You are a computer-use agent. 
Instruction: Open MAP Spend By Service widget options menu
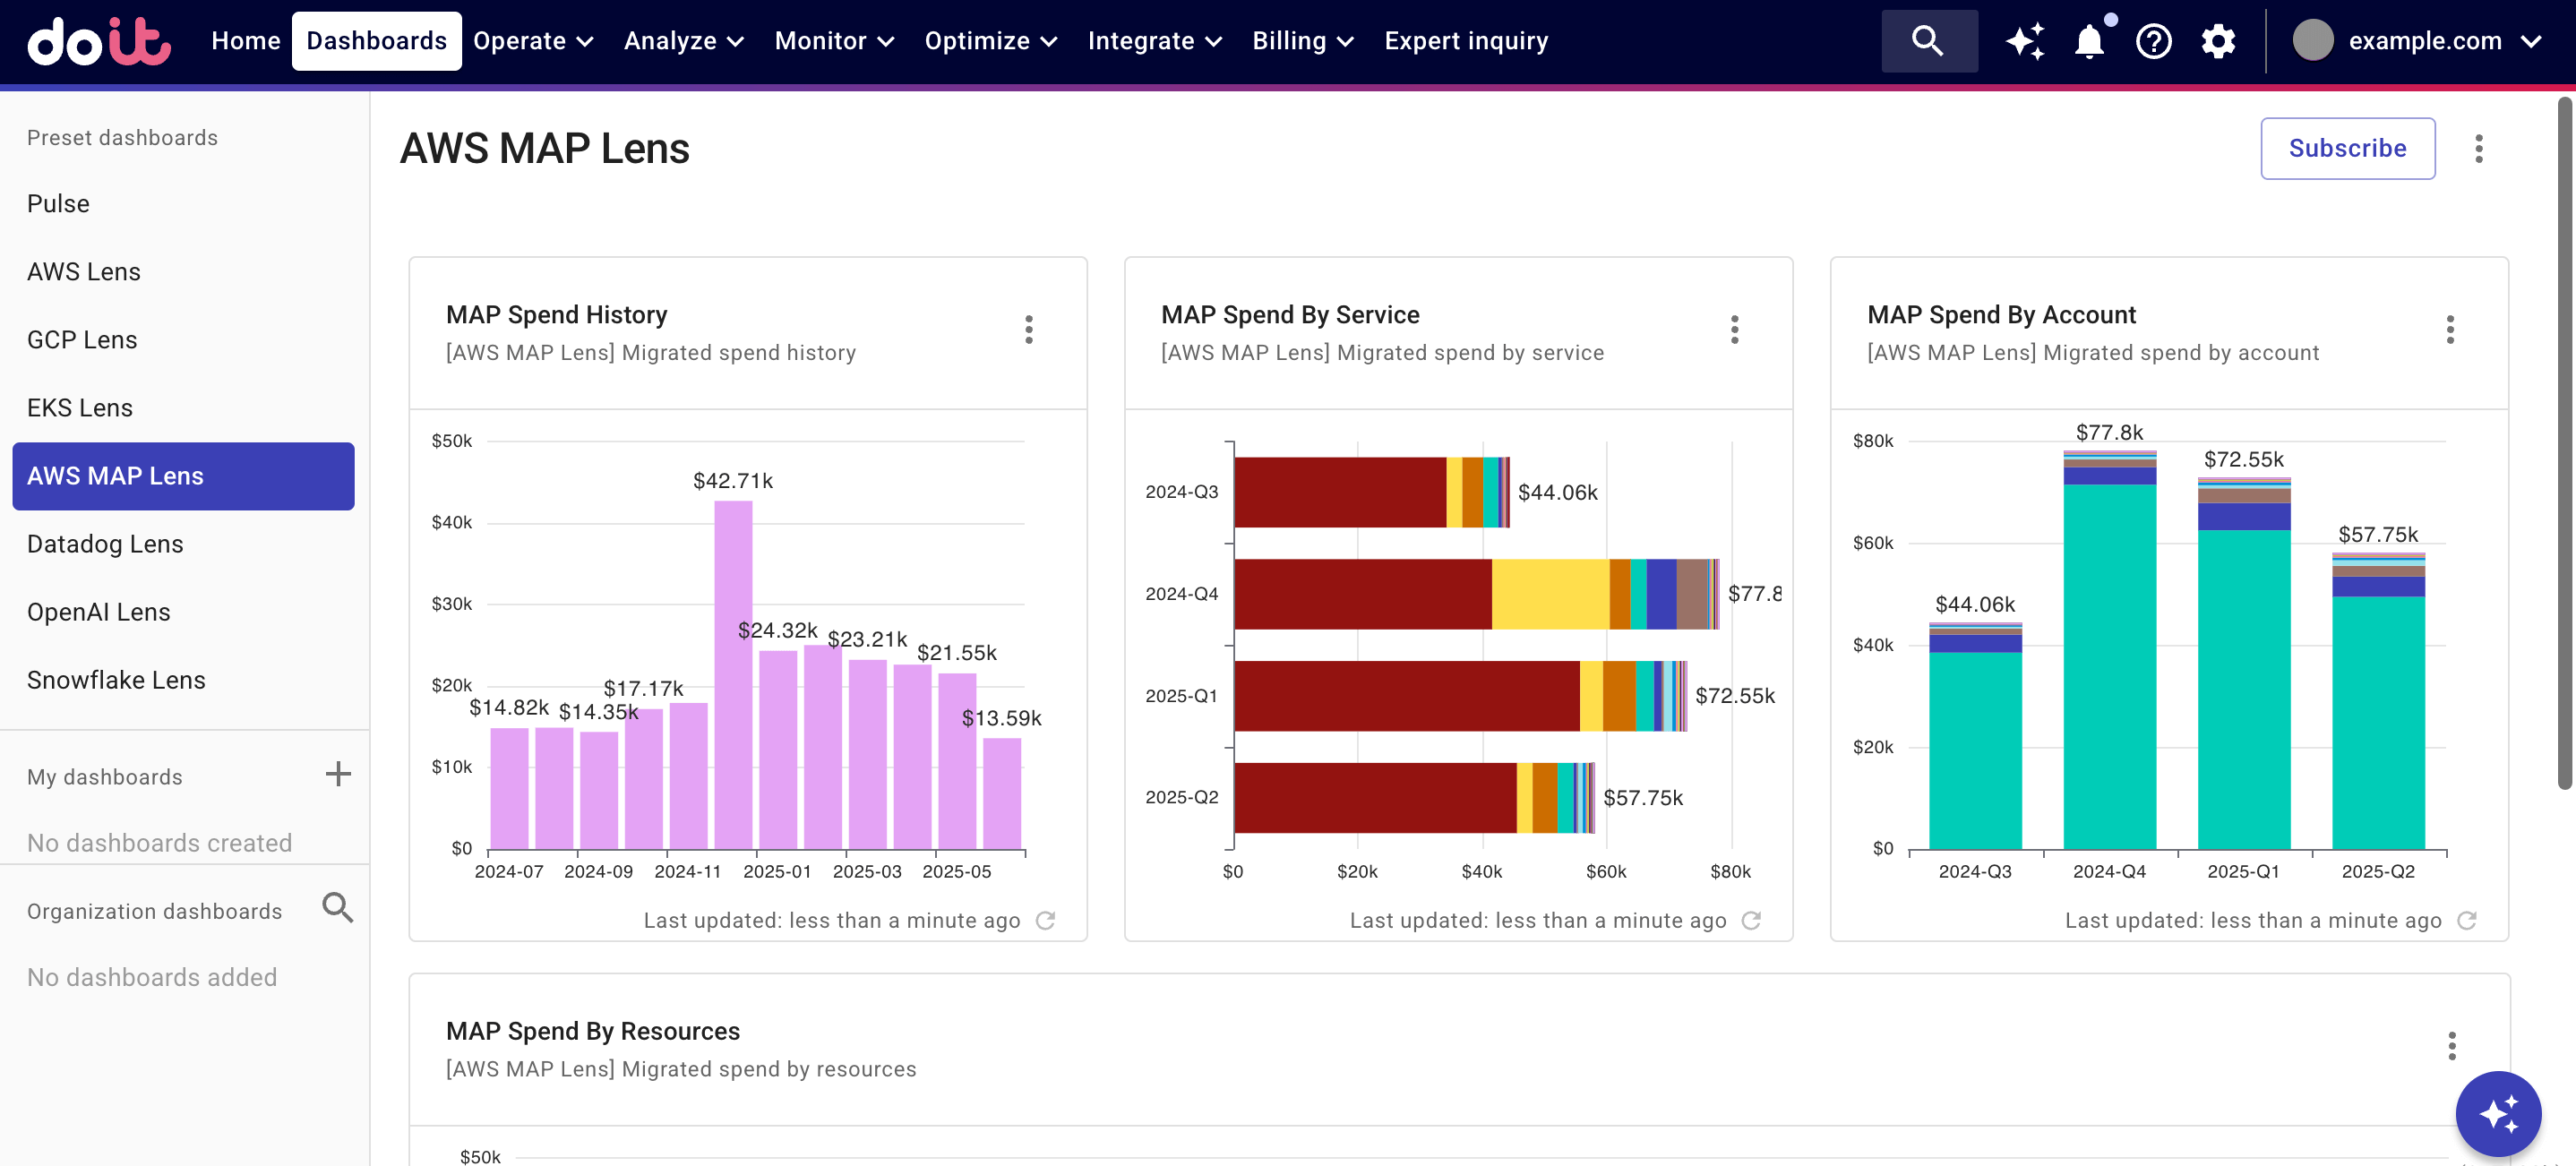click(1734, 330)
